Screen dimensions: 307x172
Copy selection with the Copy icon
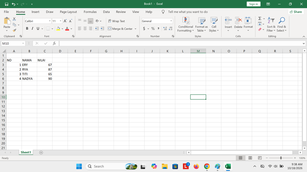(14, 25)
